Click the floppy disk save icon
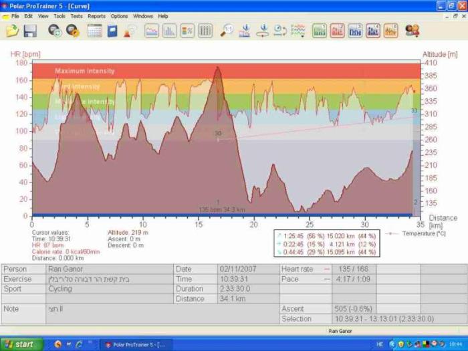This screenshot has height=351, width=468. (x=30, y=30)
